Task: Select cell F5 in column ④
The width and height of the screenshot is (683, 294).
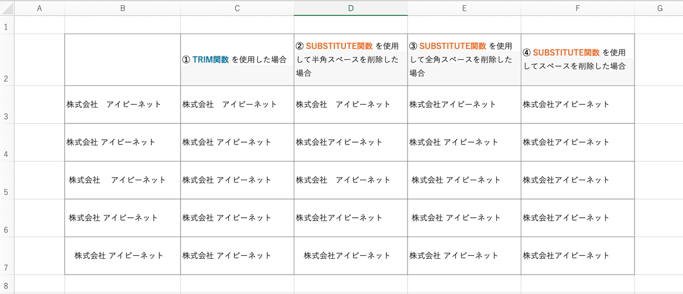Action: click(577, 180)
